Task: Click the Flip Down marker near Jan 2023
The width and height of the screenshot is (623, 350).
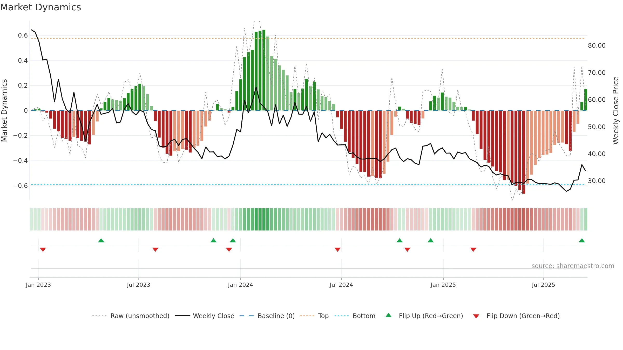Action: coord(43,249)
